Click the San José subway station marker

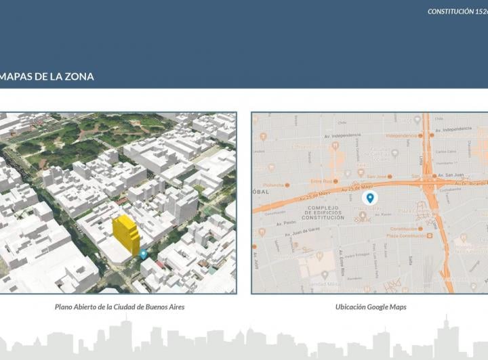click(390, 177)
